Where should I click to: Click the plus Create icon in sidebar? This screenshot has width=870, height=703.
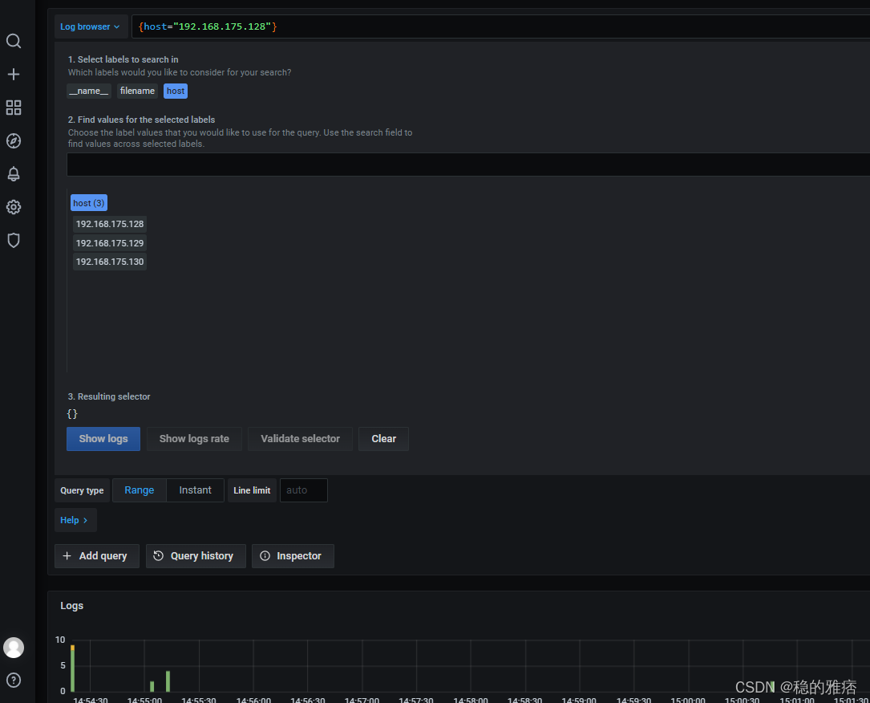(14, 75)
